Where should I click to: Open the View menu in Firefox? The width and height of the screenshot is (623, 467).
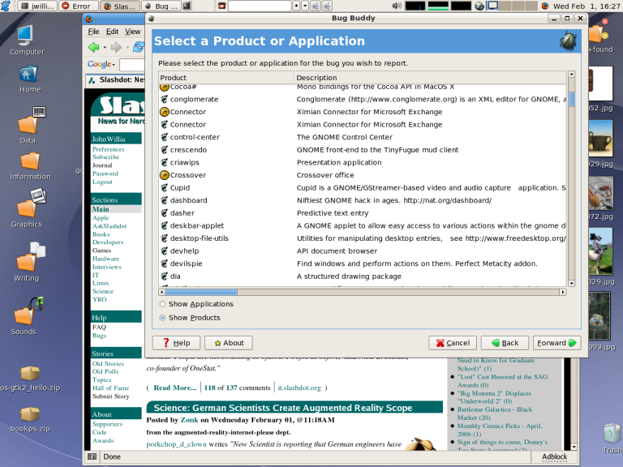coord(133,32)
